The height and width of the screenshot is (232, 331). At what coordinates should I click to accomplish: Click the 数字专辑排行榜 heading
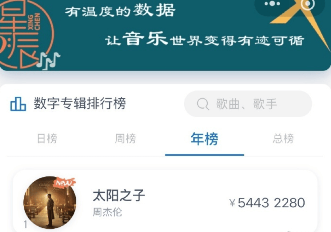[80, 103]
